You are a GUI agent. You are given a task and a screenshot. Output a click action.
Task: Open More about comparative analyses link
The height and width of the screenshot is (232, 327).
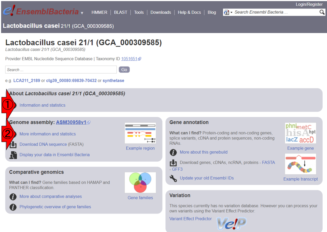(x=50, y=196)
